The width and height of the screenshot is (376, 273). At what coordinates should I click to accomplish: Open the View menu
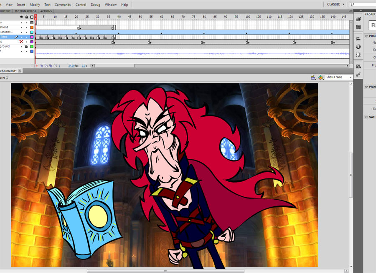click(9, 5)
